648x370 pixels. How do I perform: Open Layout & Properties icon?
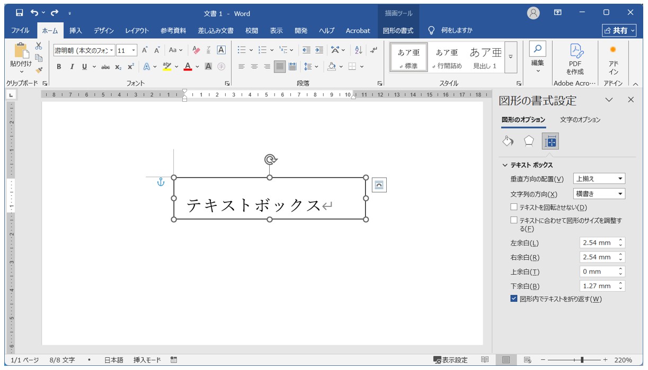(550, 141)
